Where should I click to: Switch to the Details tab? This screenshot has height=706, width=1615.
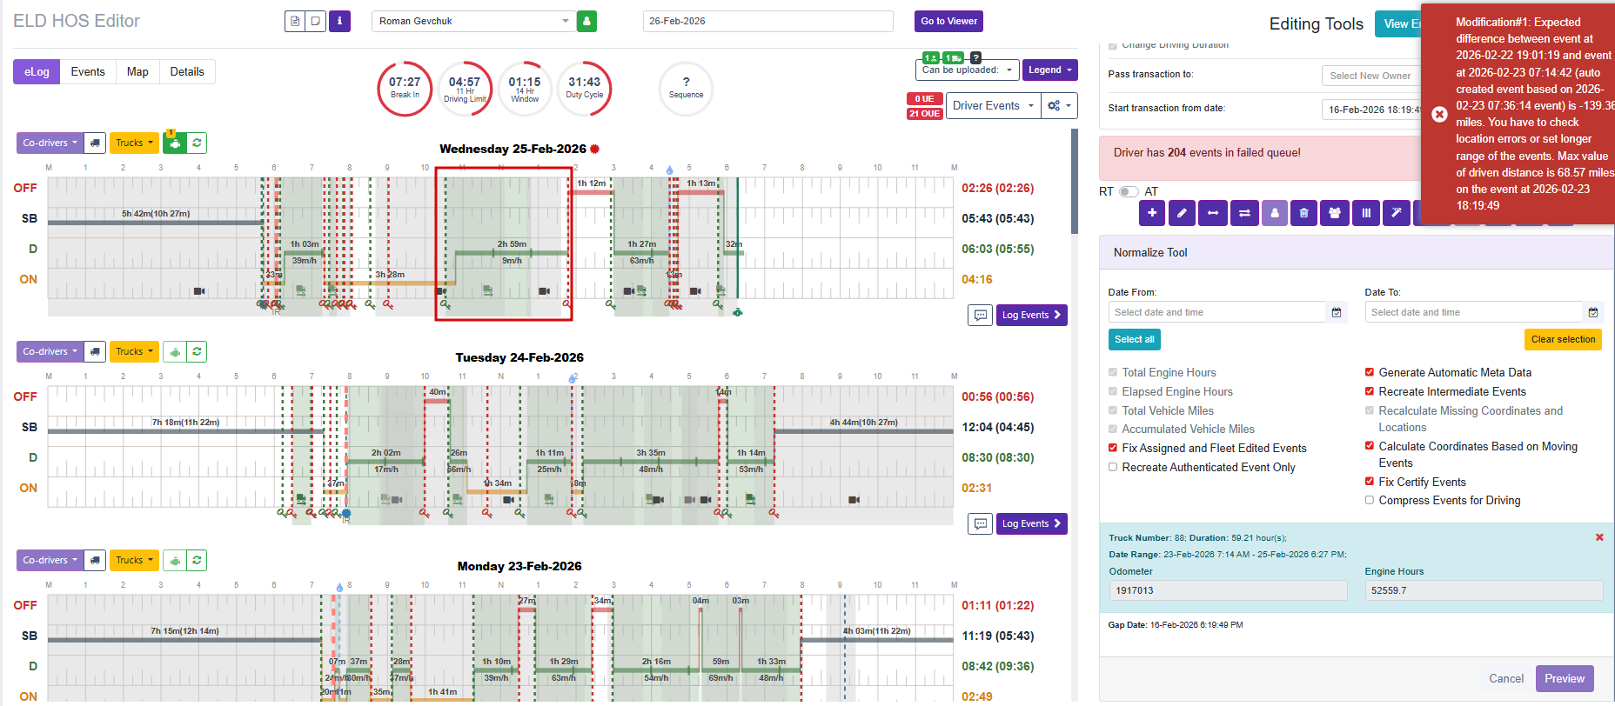[187, 71]
